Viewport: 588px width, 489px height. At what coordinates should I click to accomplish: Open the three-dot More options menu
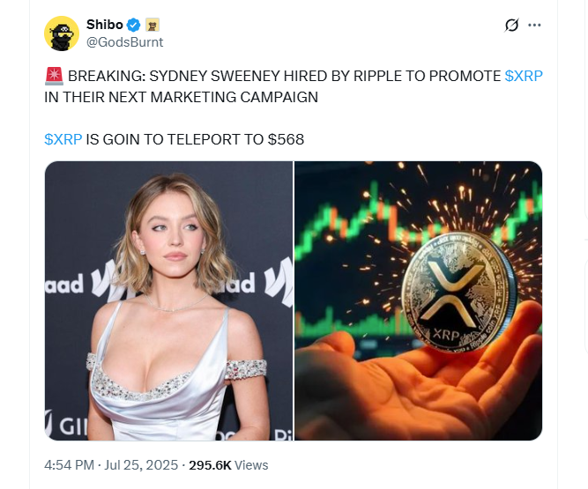click(x=534, y=26)
